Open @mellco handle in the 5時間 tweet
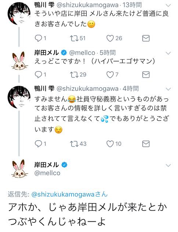Viewport: 178px width, 232px height. pos(82,52)
